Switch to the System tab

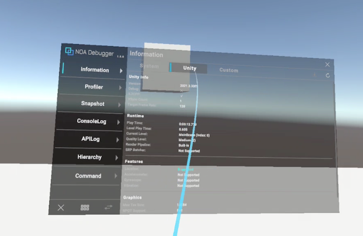tap(149, 66)
